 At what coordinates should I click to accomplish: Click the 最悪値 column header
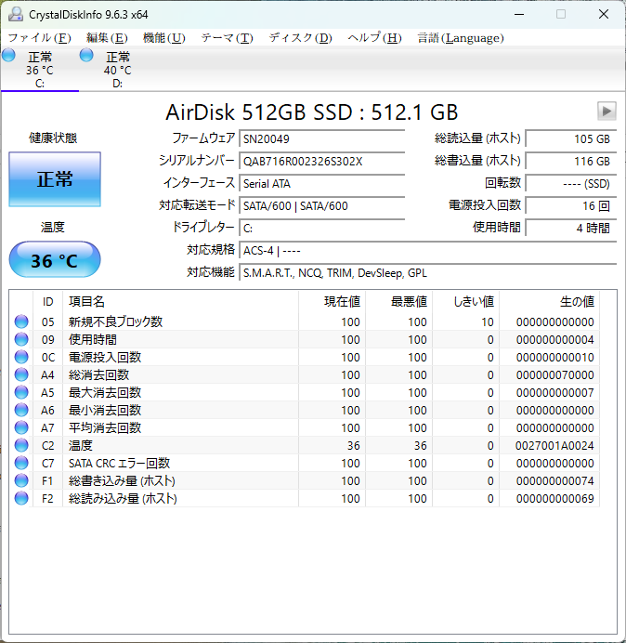(x=399, y=302)
